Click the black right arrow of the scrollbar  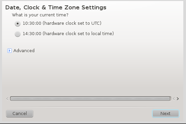tap(178, 99)
